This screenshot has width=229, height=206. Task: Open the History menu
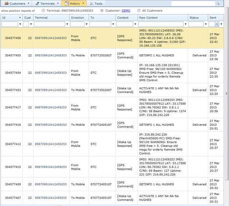[x=74, y=3]
